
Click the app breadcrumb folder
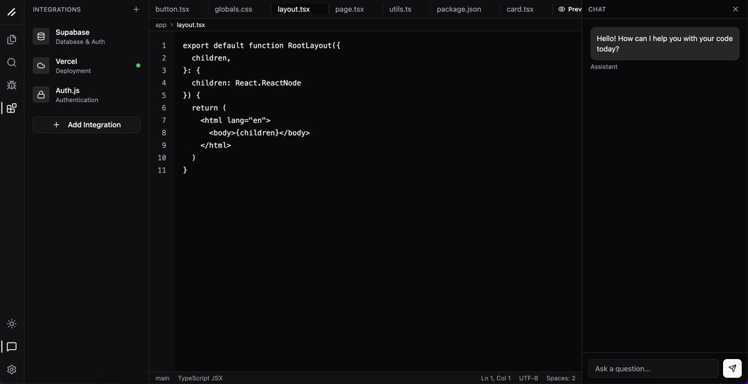click(161, 25)
